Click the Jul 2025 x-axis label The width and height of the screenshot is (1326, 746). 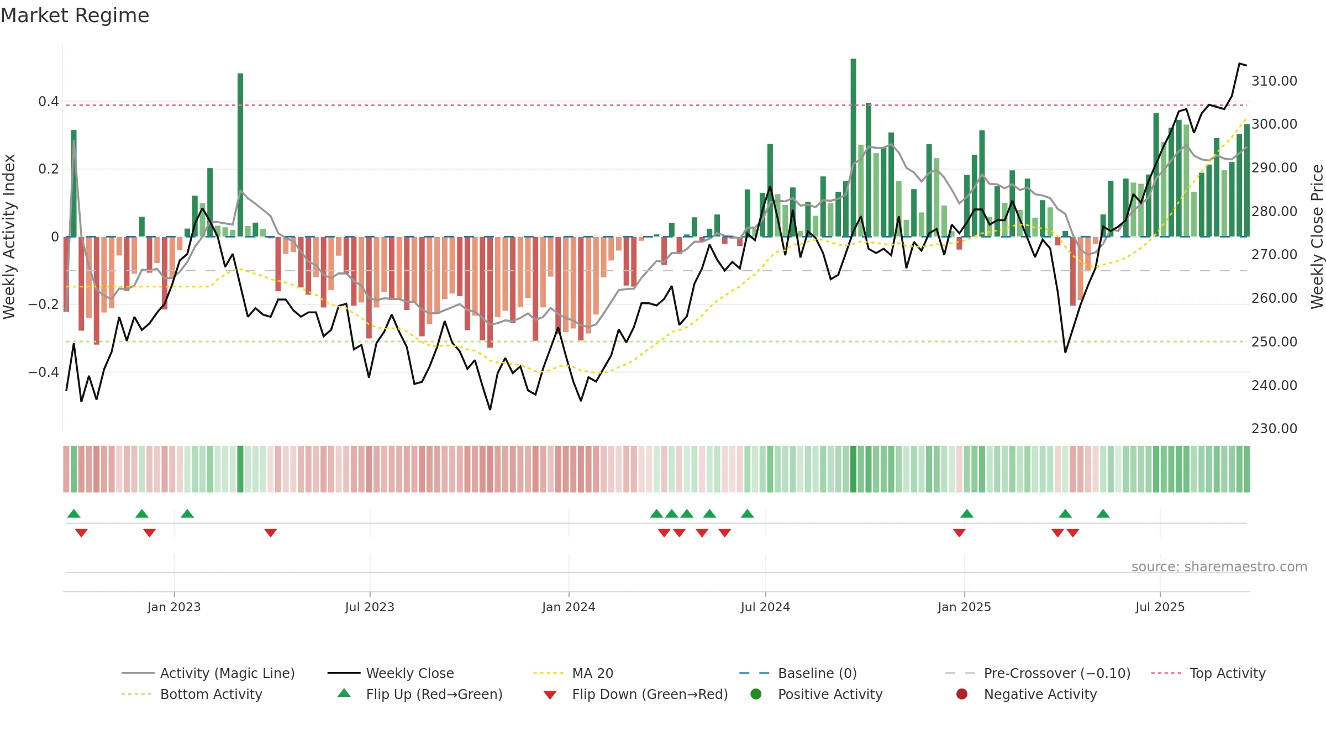pos(1160,607)
